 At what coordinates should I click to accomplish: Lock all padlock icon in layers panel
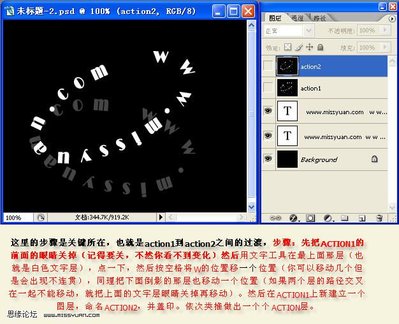coord(321,47)
